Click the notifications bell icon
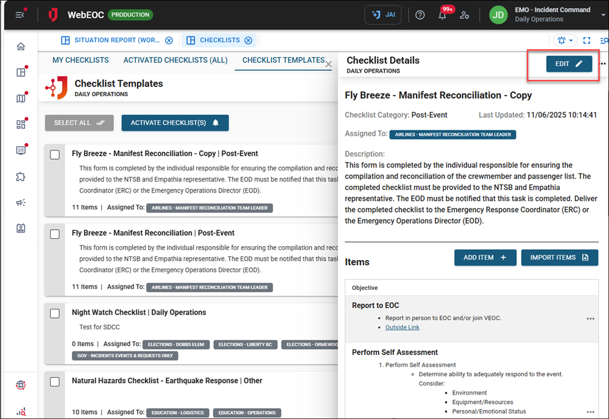609x419 pixels. pyautogui.click(x=443, y=15)
